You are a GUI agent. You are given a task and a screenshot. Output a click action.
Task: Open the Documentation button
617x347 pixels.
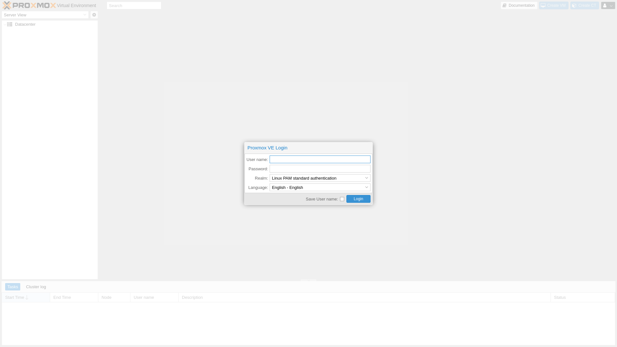point(519,5)
